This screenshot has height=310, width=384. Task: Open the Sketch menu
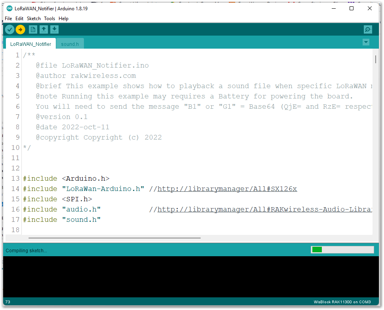click(x=34, y=19)
